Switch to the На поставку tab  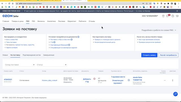point(15,55)
